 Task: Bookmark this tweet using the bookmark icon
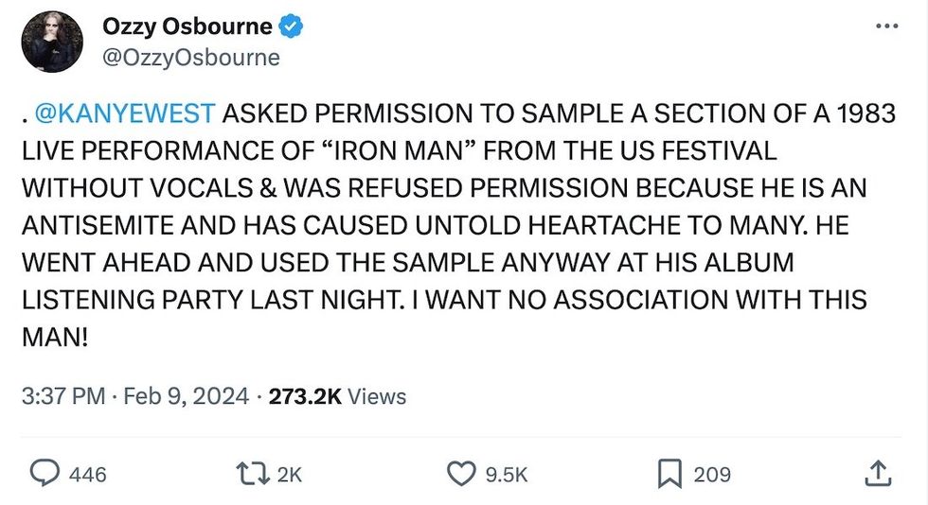click(x=669, y=472)
